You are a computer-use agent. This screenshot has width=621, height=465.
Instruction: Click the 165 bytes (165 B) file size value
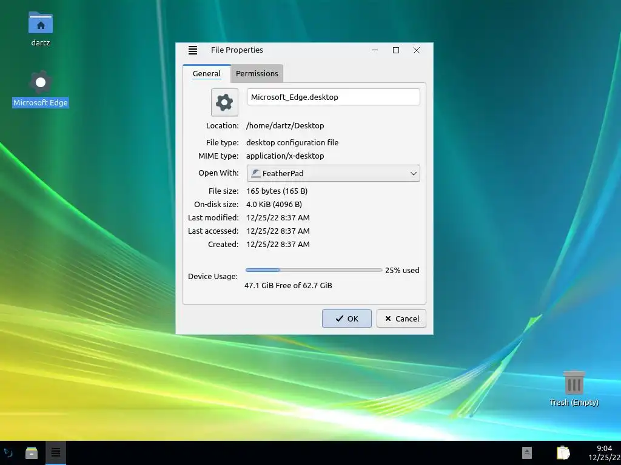coord(277,191)
